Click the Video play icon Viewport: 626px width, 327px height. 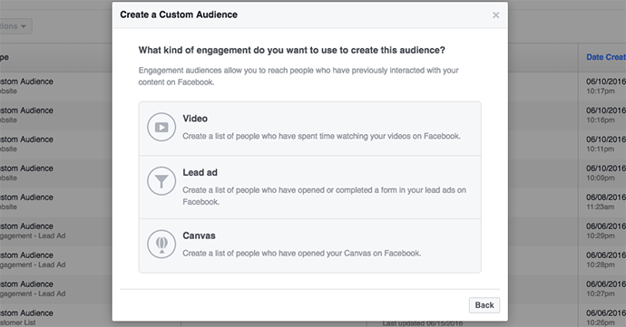[161, 127]
